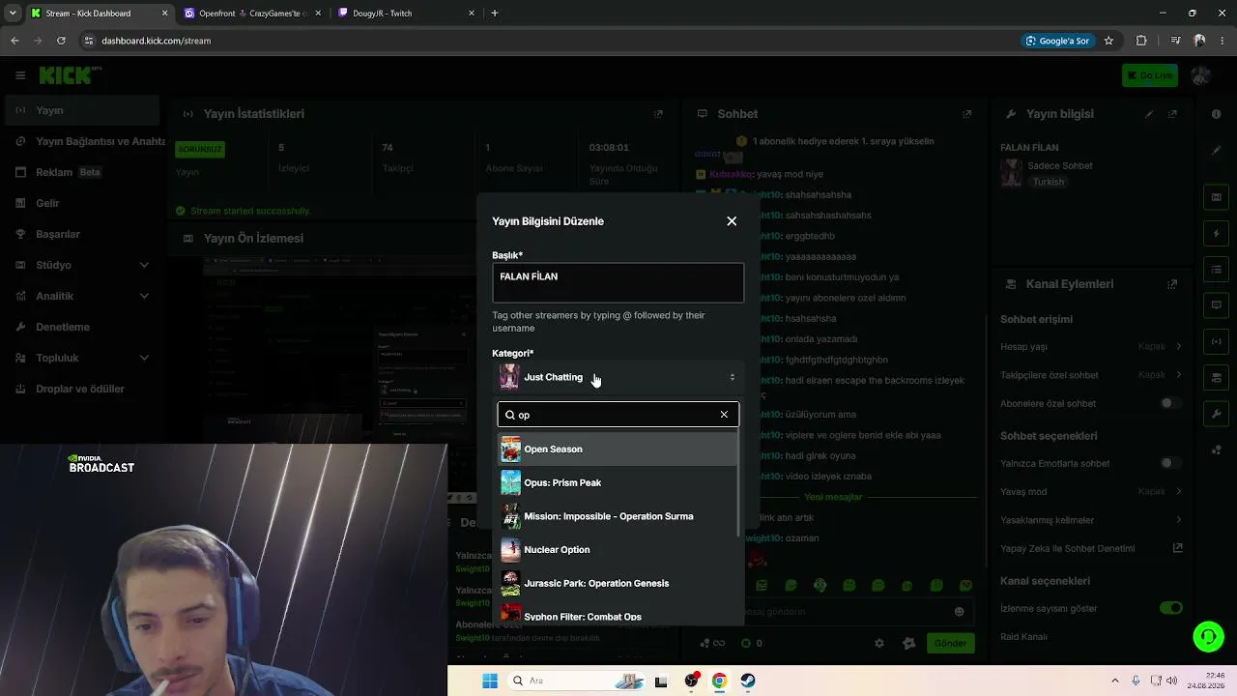Open the tab search dropdown arrow

click(x=13, y=14)
